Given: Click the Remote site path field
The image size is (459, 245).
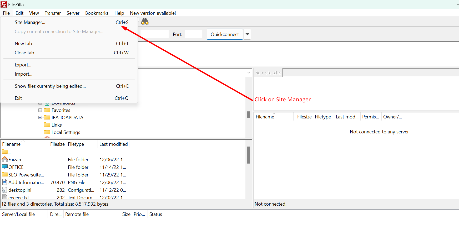Looking at the screenshot, I should [371, 73].
